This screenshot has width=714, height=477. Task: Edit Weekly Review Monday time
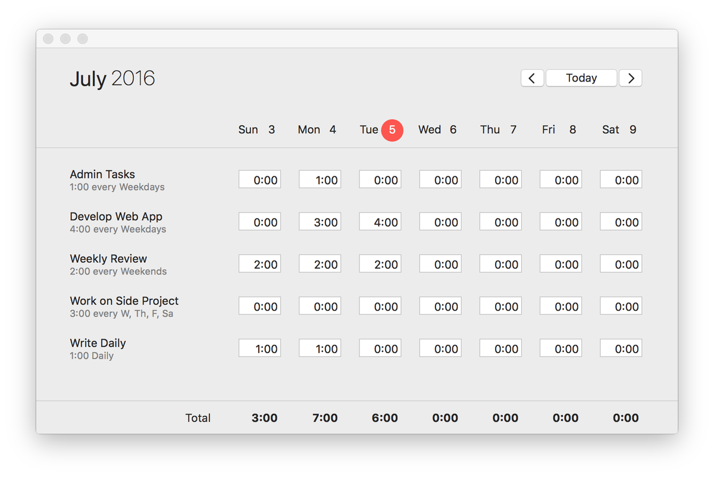tap(320, 264)
